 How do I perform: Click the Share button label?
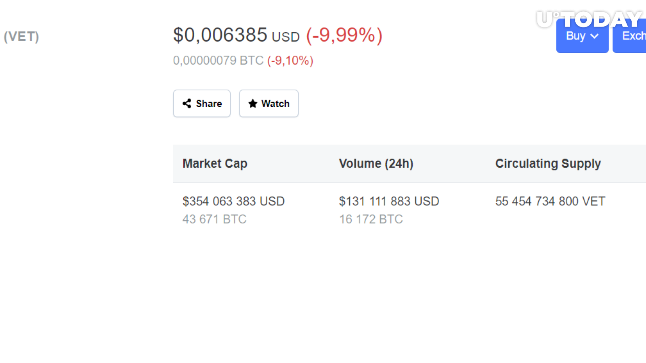click(209, 104)
